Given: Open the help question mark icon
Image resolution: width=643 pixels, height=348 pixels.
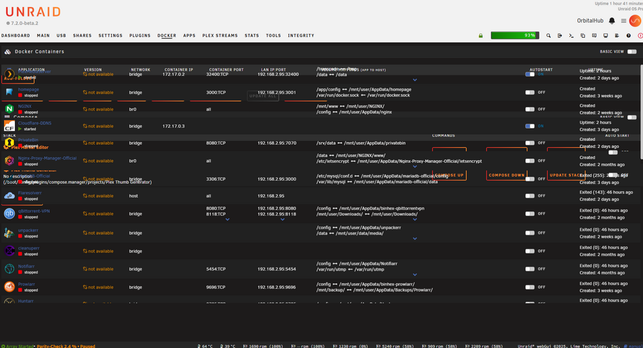Looking at the screenshot, I should click(x=628, y=36).
